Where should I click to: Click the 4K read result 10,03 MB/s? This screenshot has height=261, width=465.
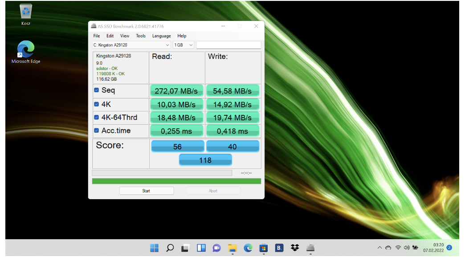click(x=176, y=104)
